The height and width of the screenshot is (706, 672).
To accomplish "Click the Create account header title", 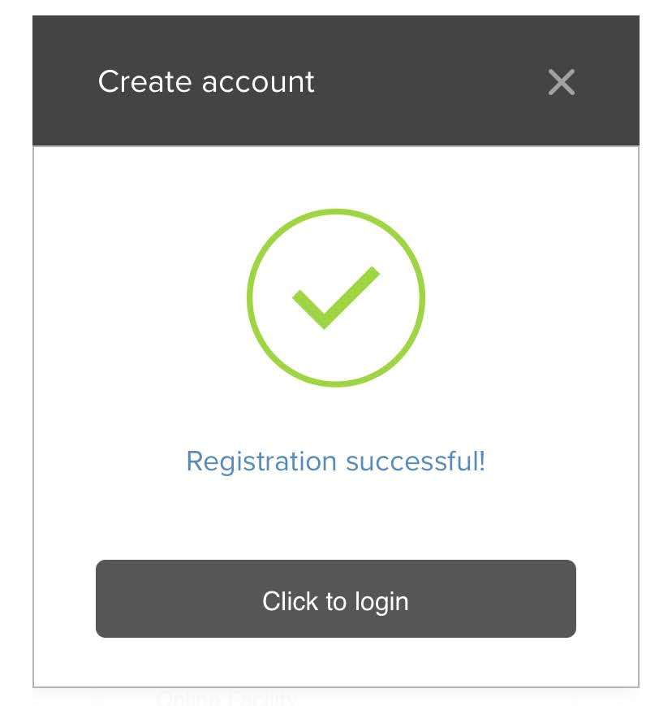I will coord(206,82).
